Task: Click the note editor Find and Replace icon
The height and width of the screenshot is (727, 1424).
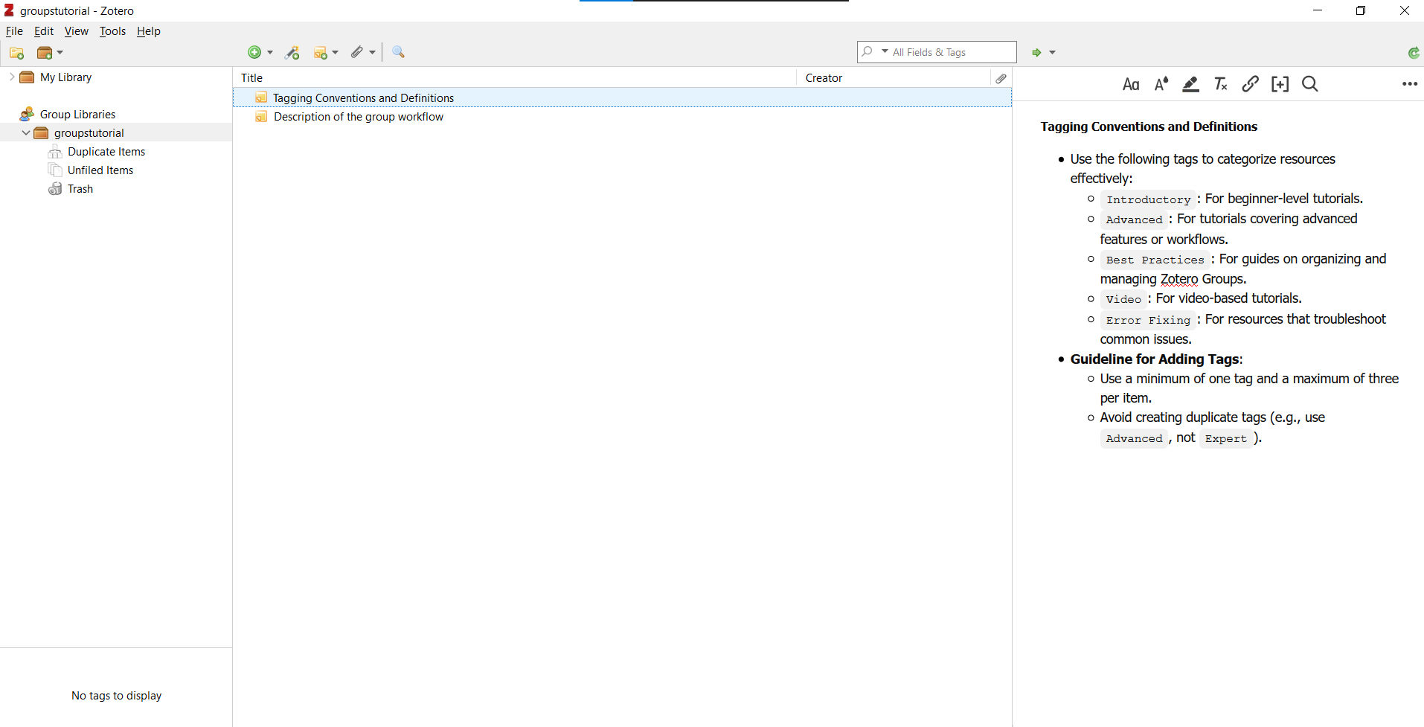Action: point(1310,84)
